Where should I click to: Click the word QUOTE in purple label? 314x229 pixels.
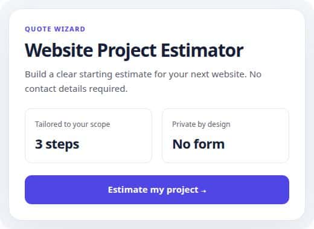click(38, 29)
